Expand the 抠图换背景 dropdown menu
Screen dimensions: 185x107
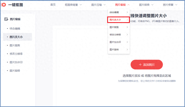tap(73, 5)
